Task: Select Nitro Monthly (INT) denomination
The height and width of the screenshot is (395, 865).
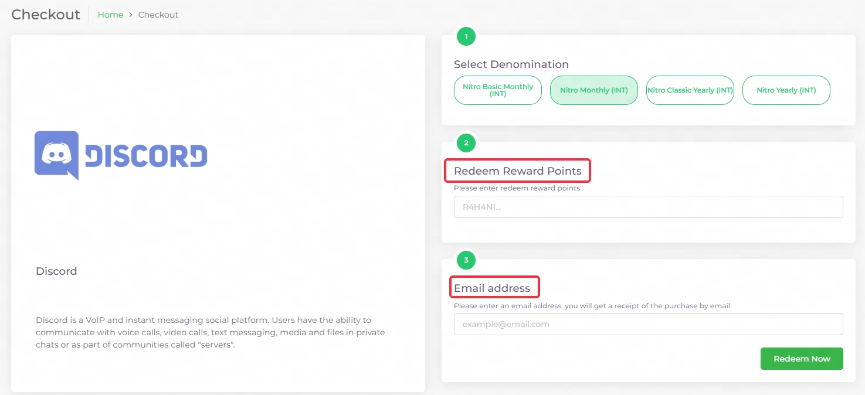Action: [593, 90]
